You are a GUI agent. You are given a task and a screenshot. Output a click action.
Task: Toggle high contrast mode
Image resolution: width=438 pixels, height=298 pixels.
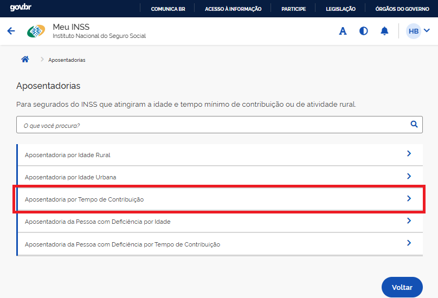coord(364,31)
